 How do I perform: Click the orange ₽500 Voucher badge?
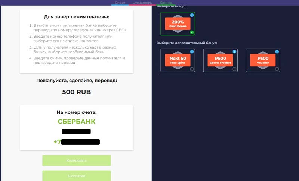tap(263, 60)
